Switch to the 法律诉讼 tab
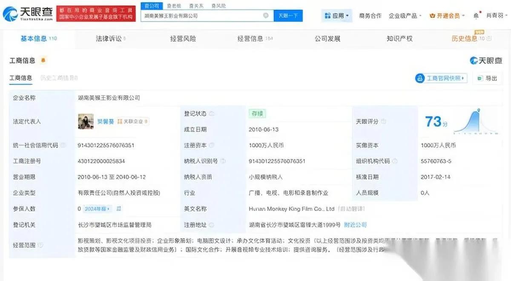511x281 pixels. pyautogui.click(x=111, y=39)
